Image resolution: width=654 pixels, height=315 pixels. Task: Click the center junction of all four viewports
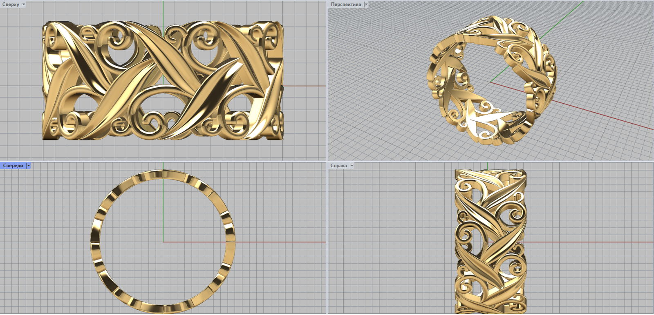pos(327,161)
